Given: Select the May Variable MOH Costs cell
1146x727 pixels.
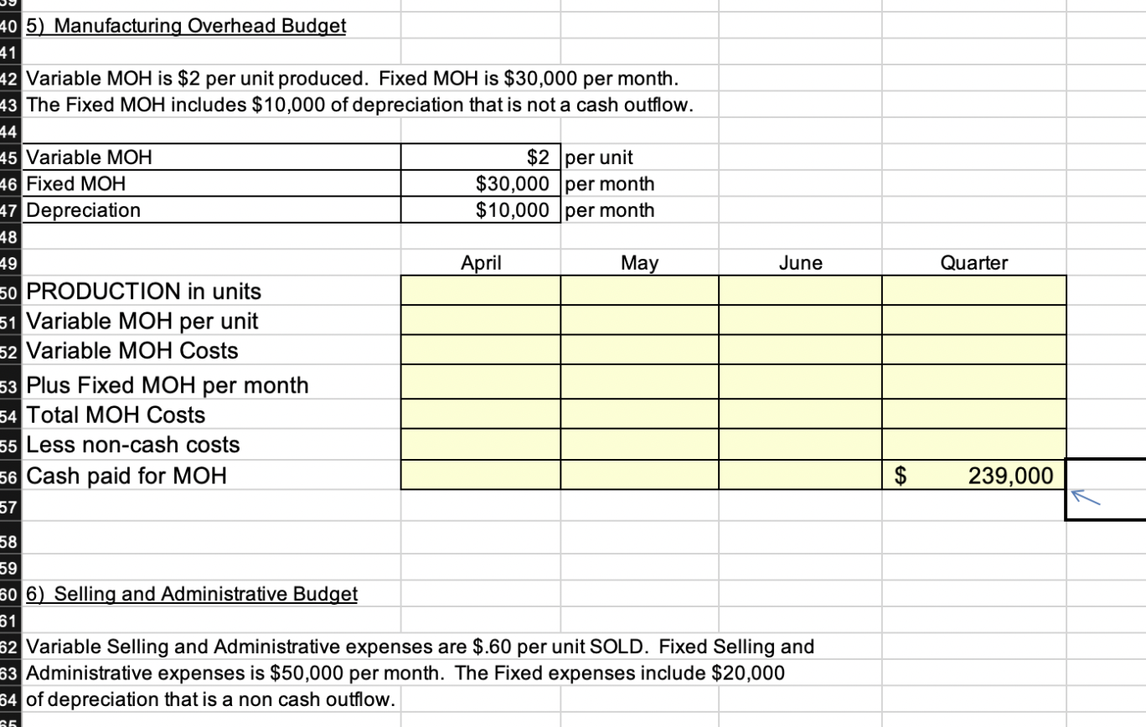Looking at the screenshot, I should pos(639,350).
